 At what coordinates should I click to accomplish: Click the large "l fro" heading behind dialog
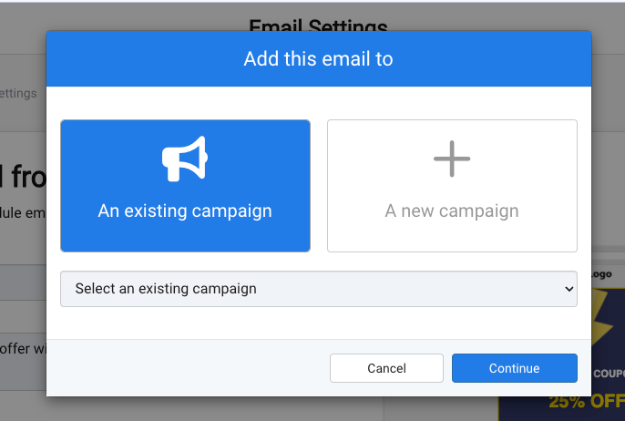[x=22, y=174]
